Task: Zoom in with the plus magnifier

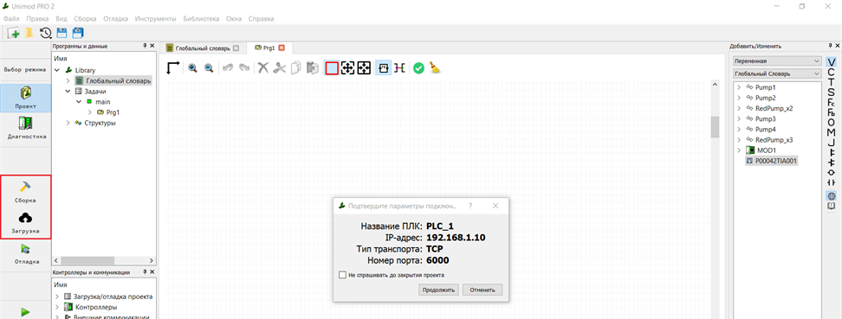Action: [193, 68]
